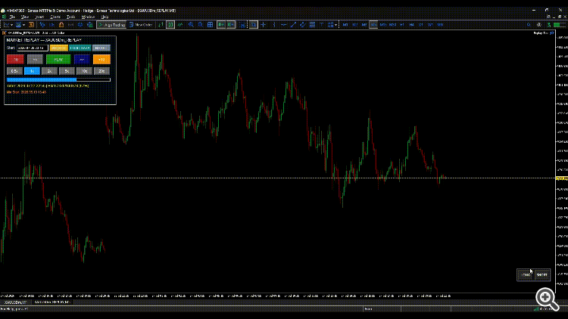Image resolution: width=568 pixels, height=319 pixels.
Task: Select the equidistant channel tool
Action: [x=302, y=25]
